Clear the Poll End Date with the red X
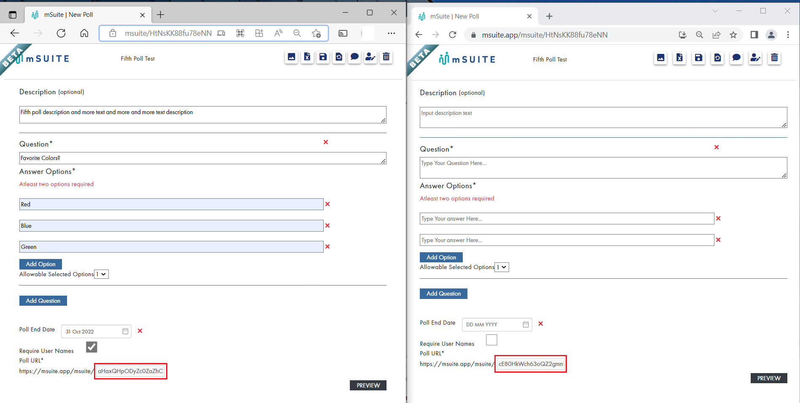Image resolution: width=800 pixels, height=403 pixels. pos(140,331)
